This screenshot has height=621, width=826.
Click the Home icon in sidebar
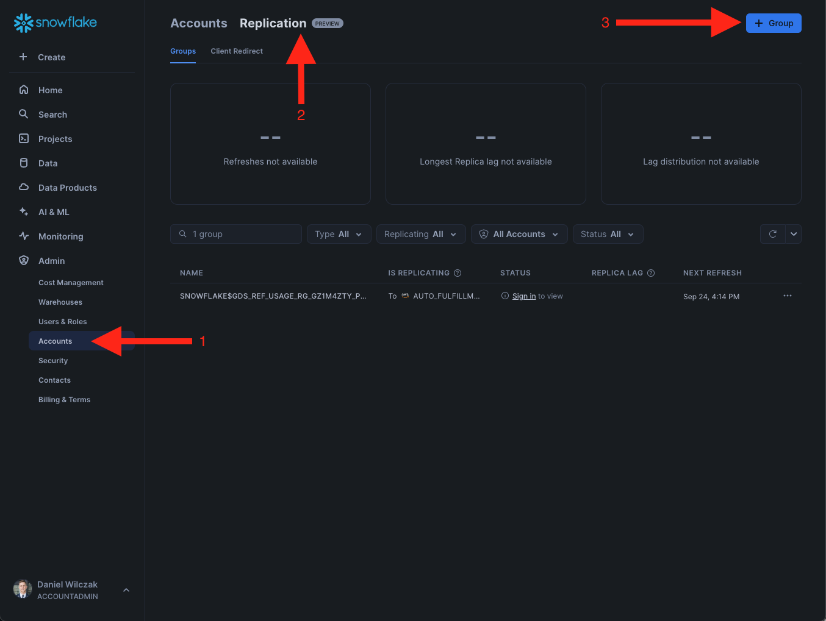point(24,90)
